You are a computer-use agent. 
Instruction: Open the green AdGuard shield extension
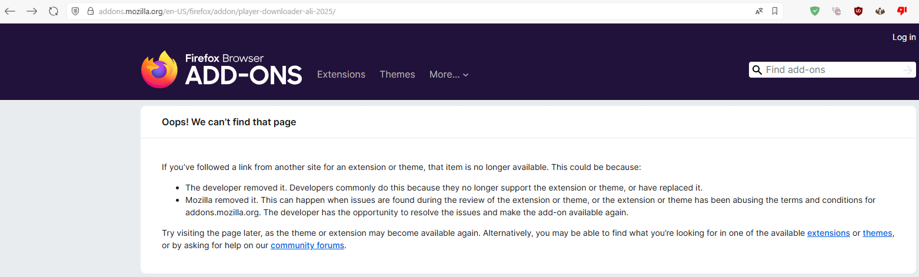point(815,11)
